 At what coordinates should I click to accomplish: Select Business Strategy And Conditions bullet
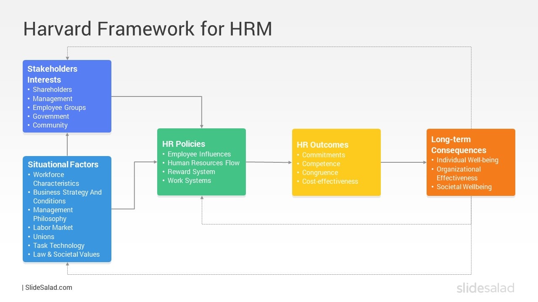pyautogui.click(x=67, y=197)
